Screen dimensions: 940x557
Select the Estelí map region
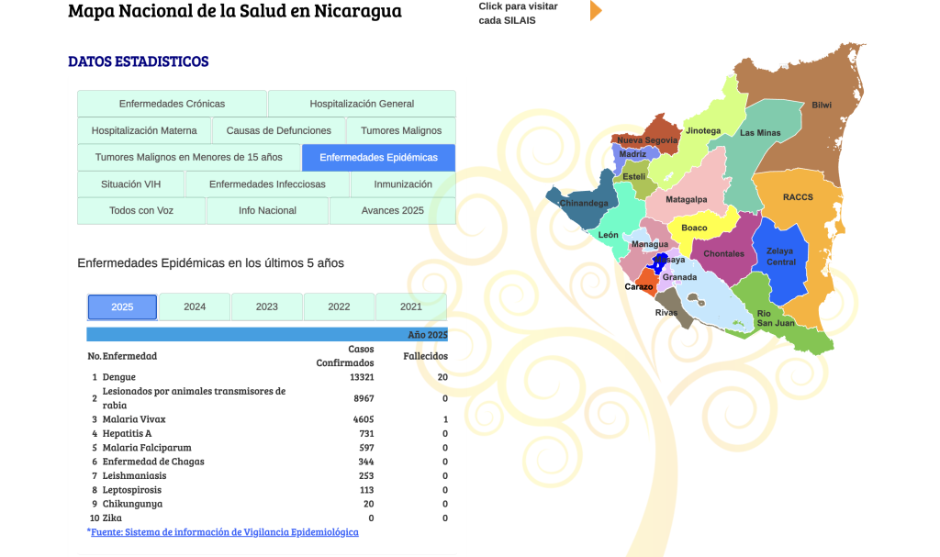point(633,176)
